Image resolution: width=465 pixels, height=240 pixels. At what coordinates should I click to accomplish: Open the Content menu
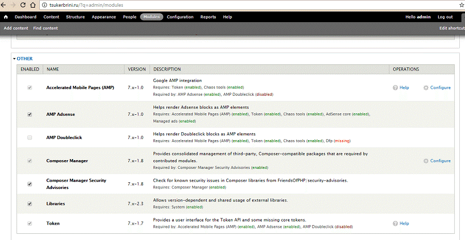click(x=51, y=17)
